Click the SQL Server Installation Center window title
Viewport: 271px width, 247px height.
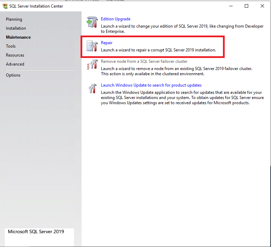36,6
